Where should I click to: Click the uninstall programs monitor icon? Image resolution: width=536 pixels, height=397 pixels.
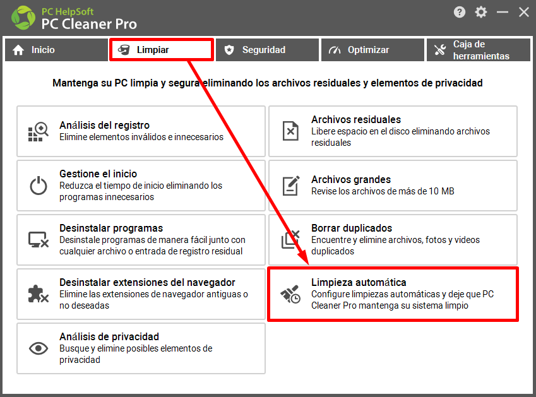coord(39,239)
